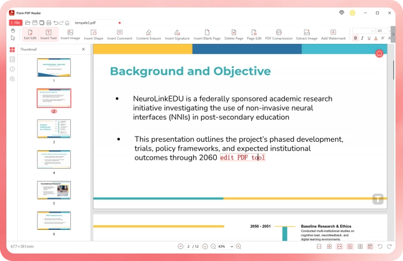The width and height of the screenshot is (403, 261).
Task: Toggle Italic formatting
Action: pos(362,38)
